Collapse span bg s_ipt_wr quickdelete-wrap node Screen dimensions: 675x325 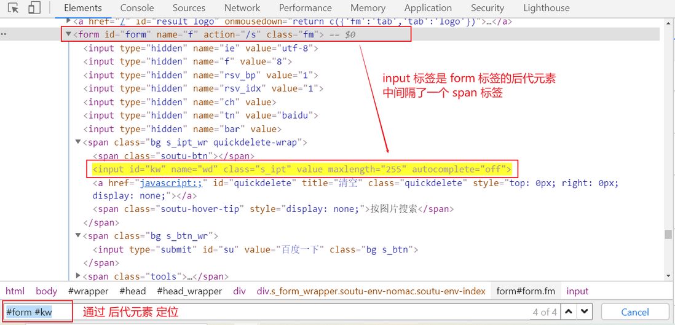pyautogui.click(x=78, y=142)
